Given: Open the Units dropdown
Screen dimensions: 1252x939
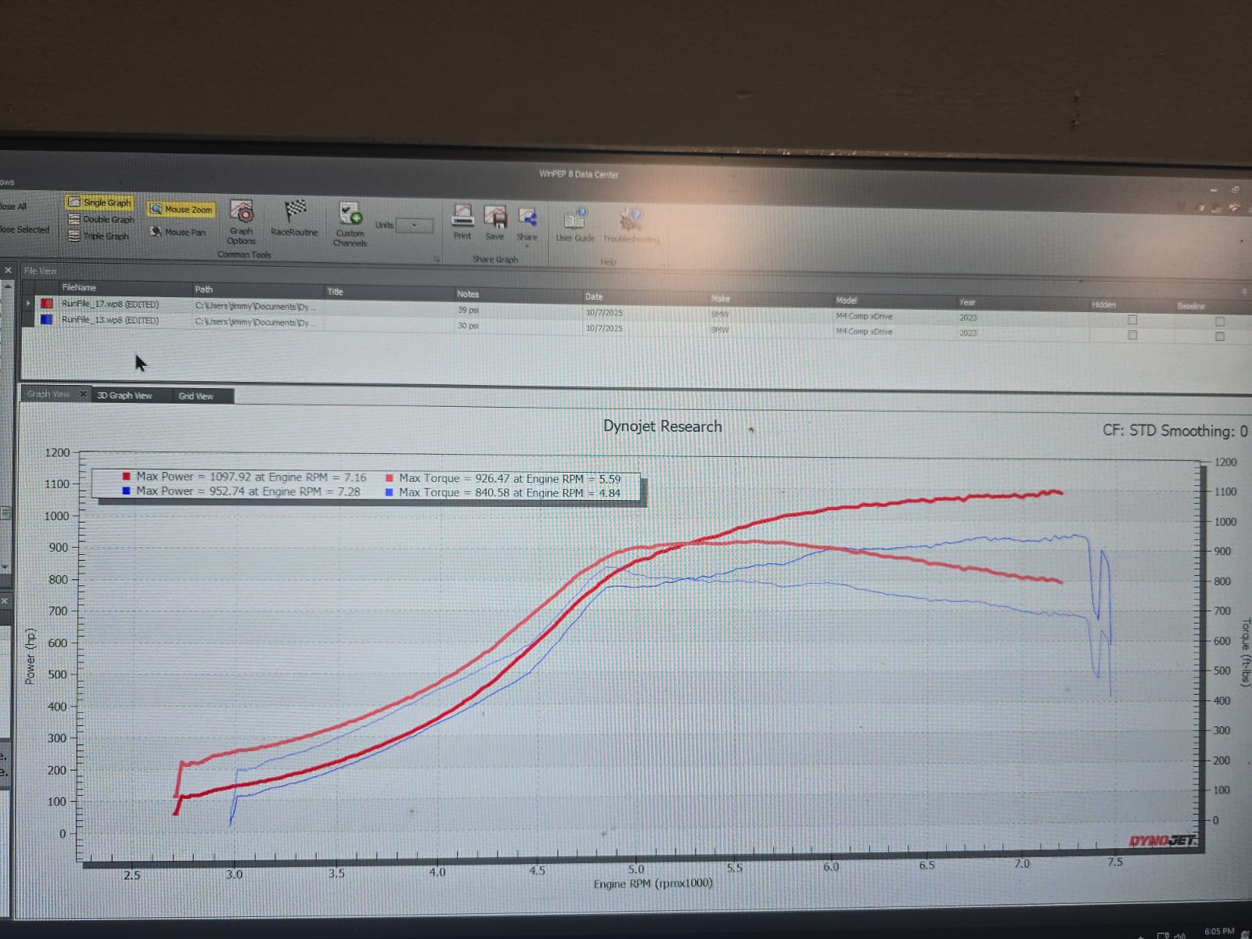Looking at the screenshot, I should point(414,225).
